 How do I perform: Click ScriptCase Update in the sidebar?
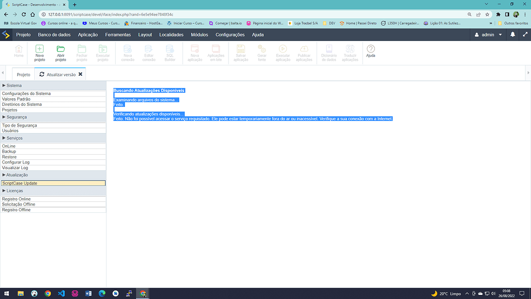[x=20, y=183]
